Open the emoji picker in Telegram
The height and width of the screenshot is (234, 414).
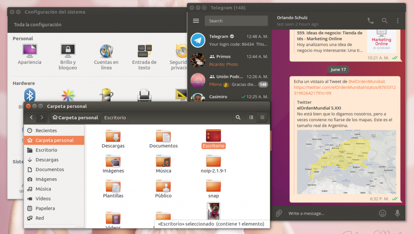[382, 213]
